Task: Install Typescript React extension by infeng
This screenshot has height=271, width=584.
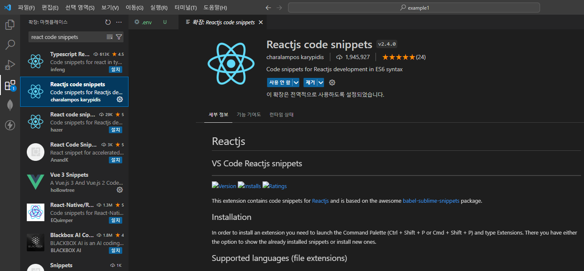Action: [x=116, y=70]
